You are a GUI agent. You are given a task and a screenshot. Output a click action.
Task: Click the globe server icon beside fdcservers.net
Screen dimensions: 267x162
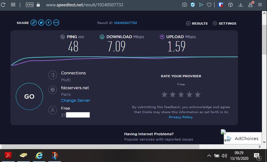click(53, 90)
